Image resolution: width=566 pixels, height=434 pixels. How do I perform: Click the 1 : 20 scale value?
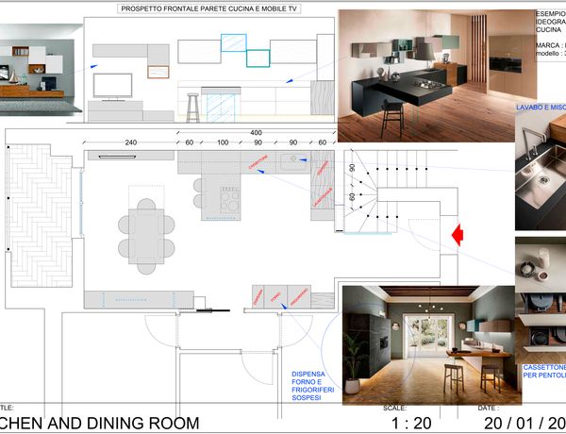click(411, 423)
